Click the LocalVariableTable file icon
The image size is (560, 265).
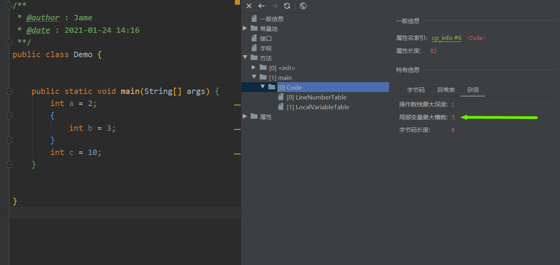point(281,106)
